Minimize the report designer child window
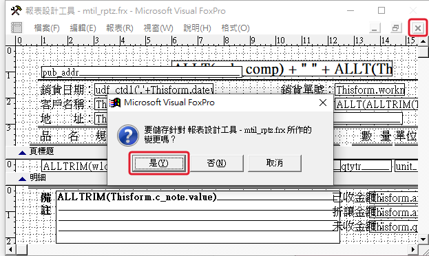Screen dimensions: 429x256 375,28
